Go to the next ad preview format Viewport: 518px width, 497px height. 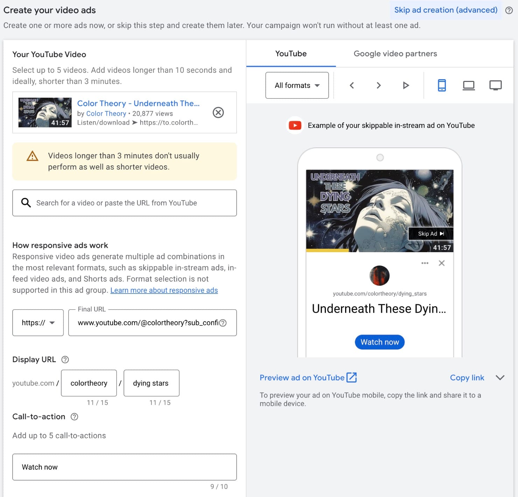378,85
